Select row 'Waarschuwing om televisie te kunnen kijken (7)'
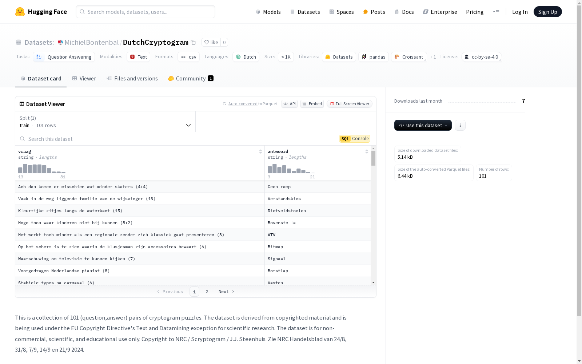Viewport: 582px width, 364px height. click(193, 259)
